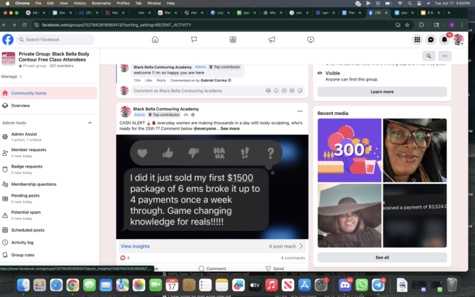Click the Send button under the post

274,269
